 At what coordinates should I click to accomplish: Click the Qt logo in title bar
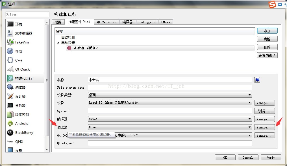[4, 4]
